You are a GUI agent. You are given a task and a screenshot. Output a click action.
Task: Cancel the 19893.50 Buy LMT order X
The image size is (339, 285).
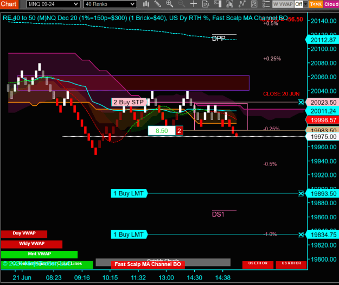tap(300, 193)
